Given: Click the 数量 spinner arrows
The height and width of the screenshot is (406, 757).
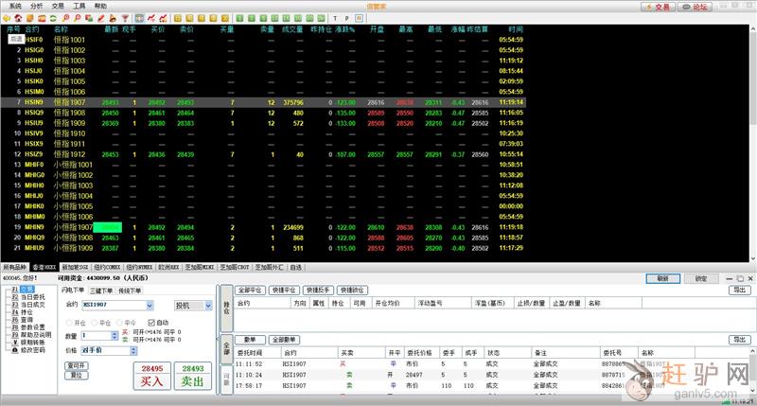Looking at the screenshot, I should tap(114, 335).
